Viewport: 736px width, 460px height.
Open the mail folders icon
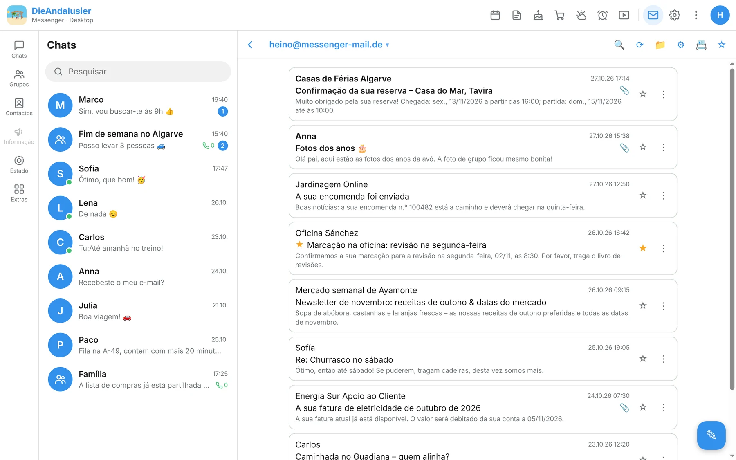pyautogui.click(x=660, y=45)
